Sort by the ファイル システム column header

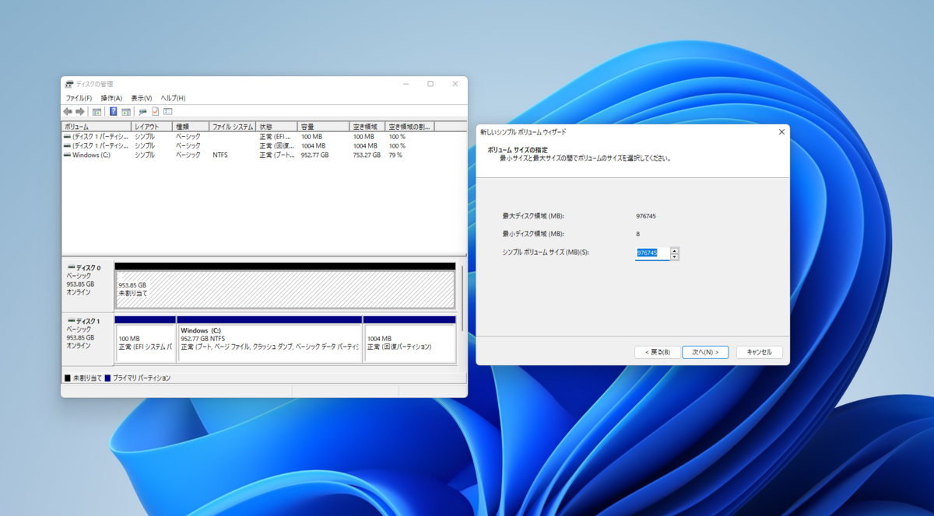click(x=233, y=126)
